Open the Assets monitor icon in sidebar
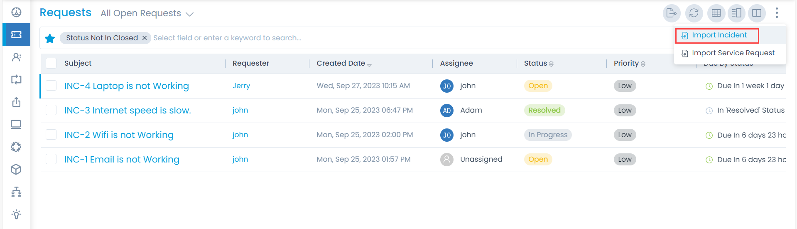Image resolution: width=797 pixels, height=229 pixels. (x=16, y=124)
